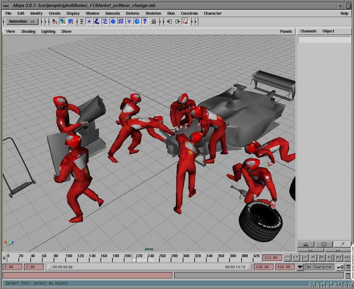Click the go to start of playback button
Viewport: 354px width, 289px height.
pos(287,257)
